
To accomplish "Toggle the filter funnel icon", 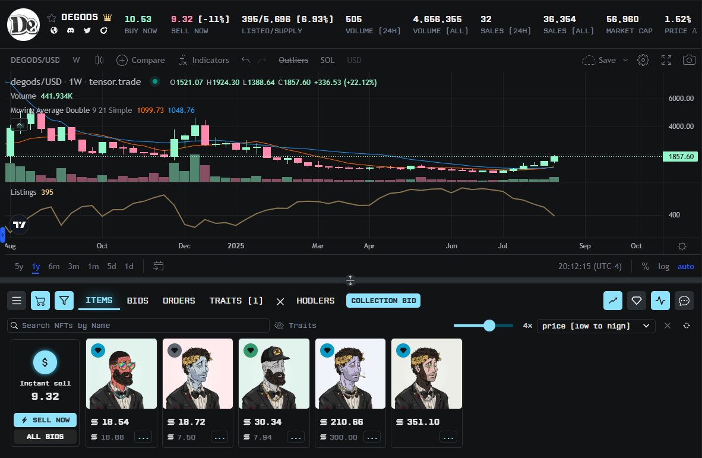I will 64,301.
